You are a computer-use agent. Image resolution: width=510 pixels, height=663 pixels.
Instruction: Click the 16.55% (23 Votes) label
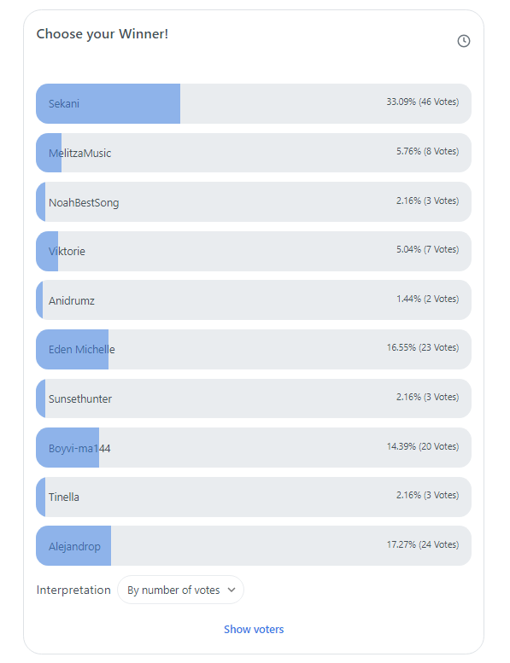point(422,347)
